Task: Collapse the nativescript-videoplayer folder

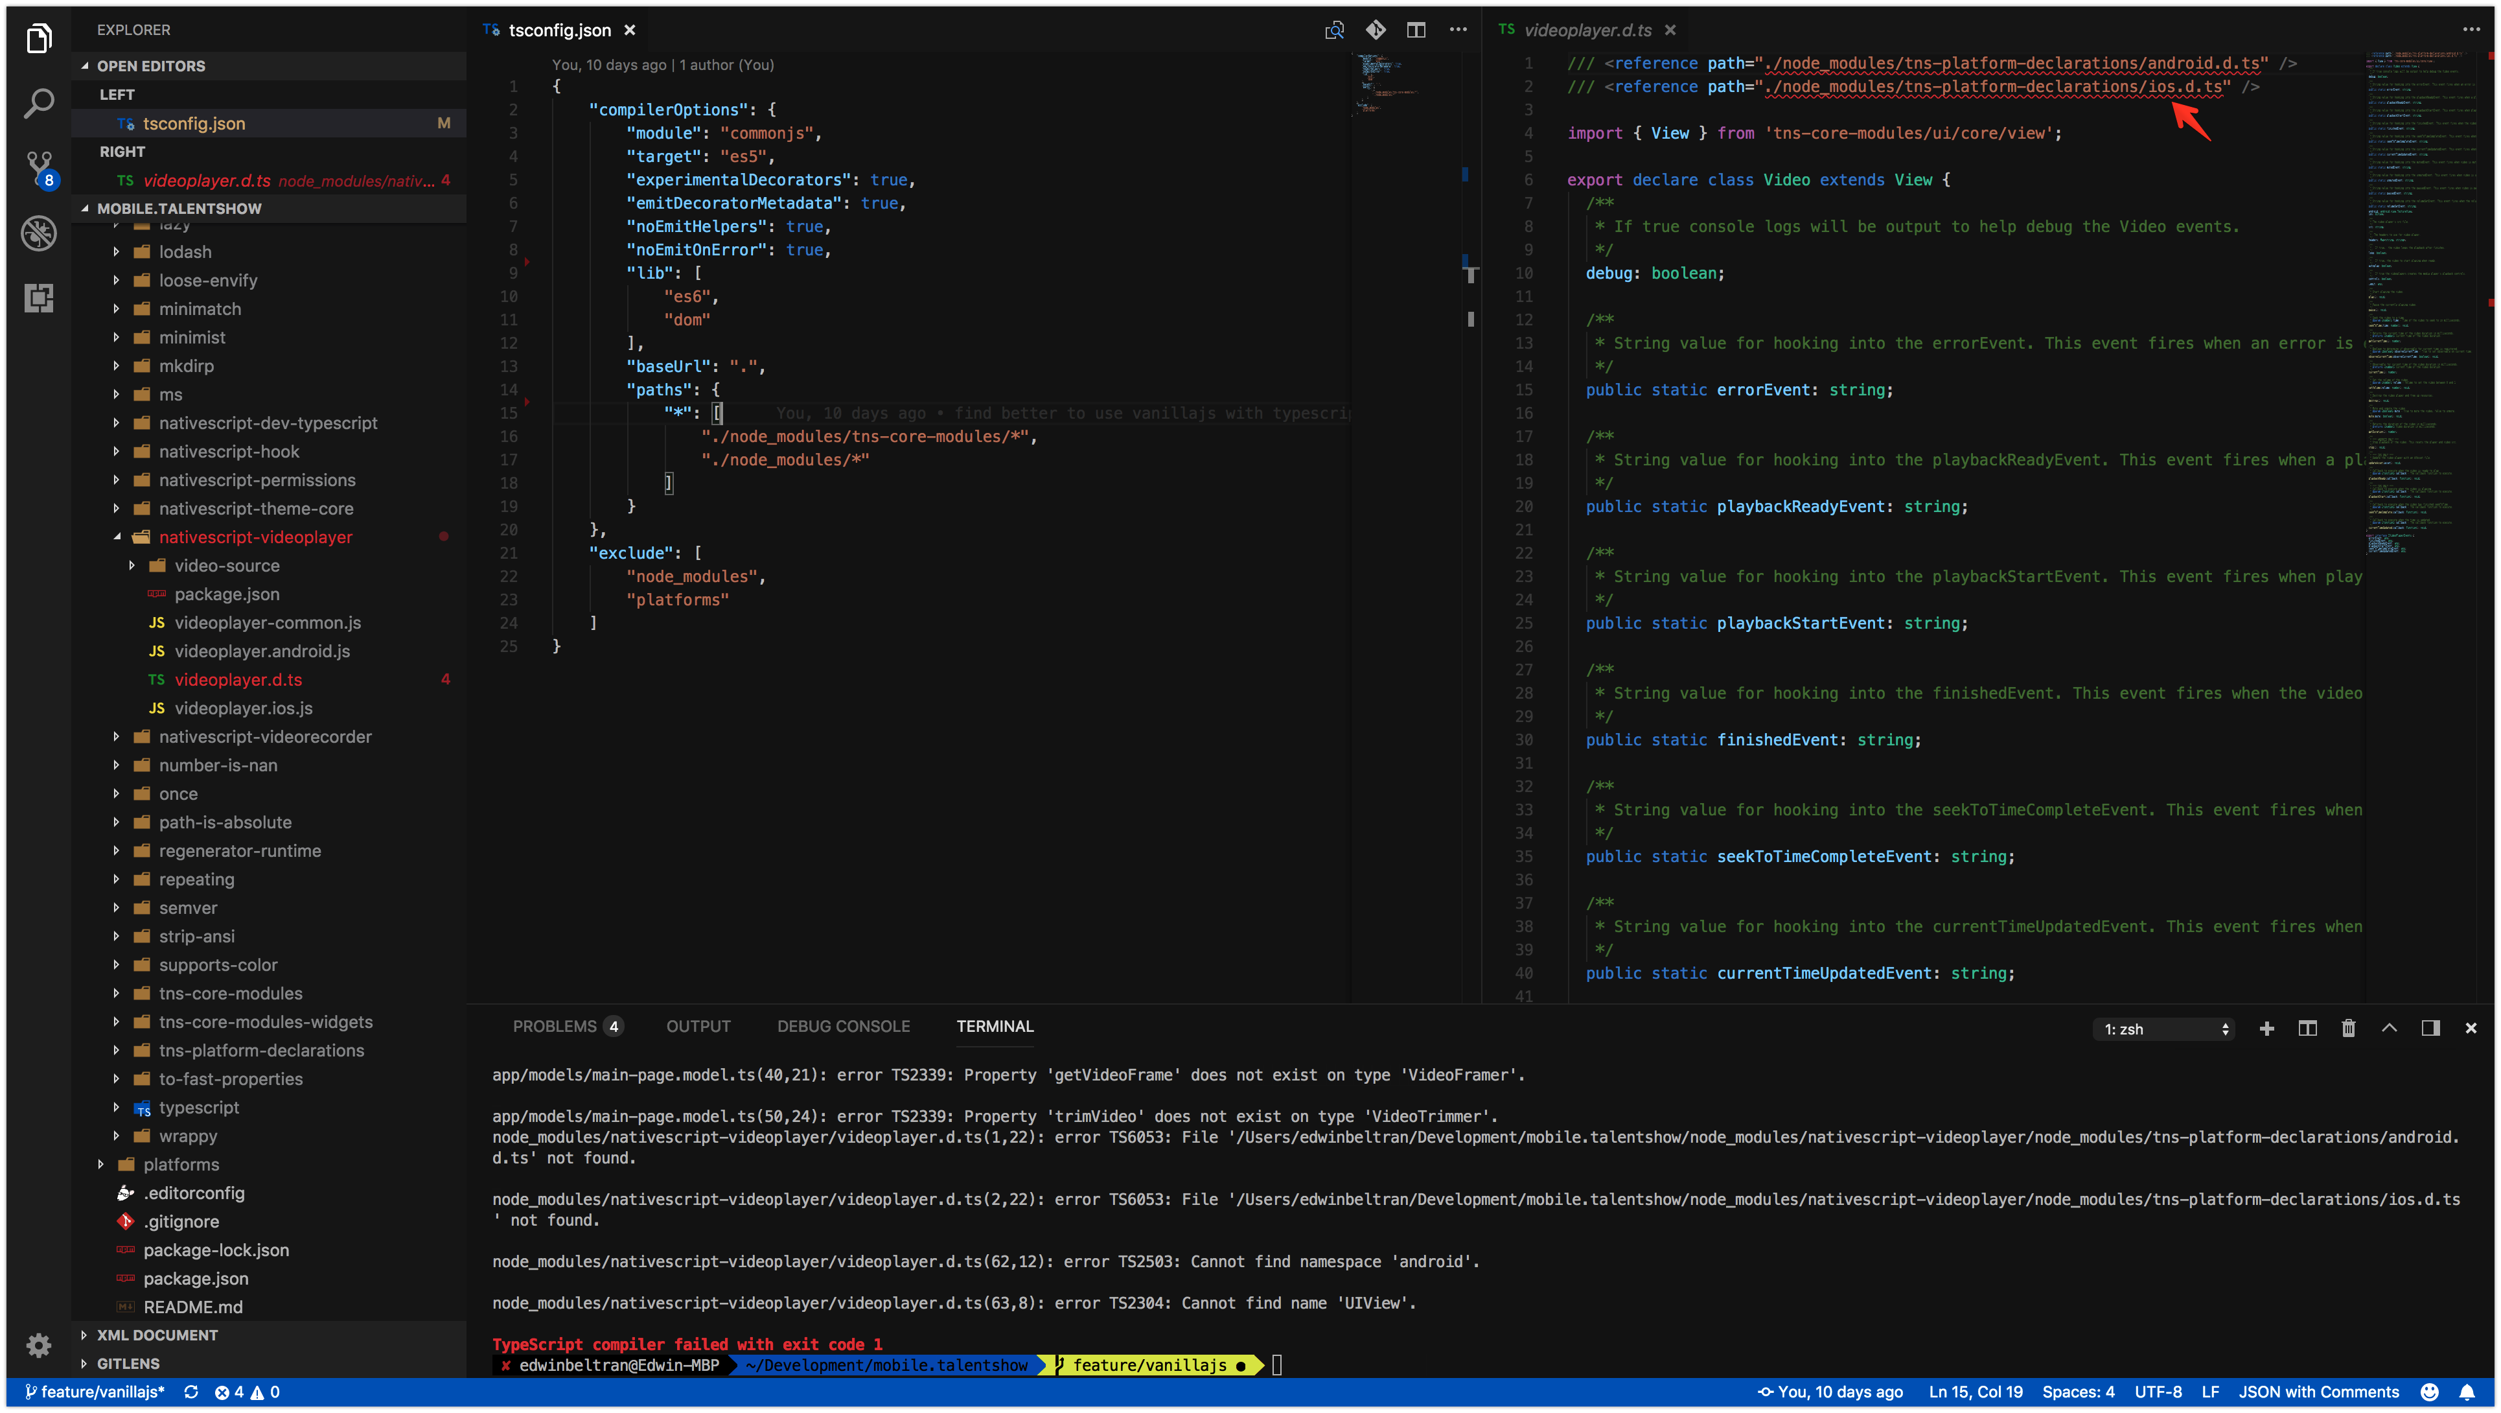Action: point(117,536)
